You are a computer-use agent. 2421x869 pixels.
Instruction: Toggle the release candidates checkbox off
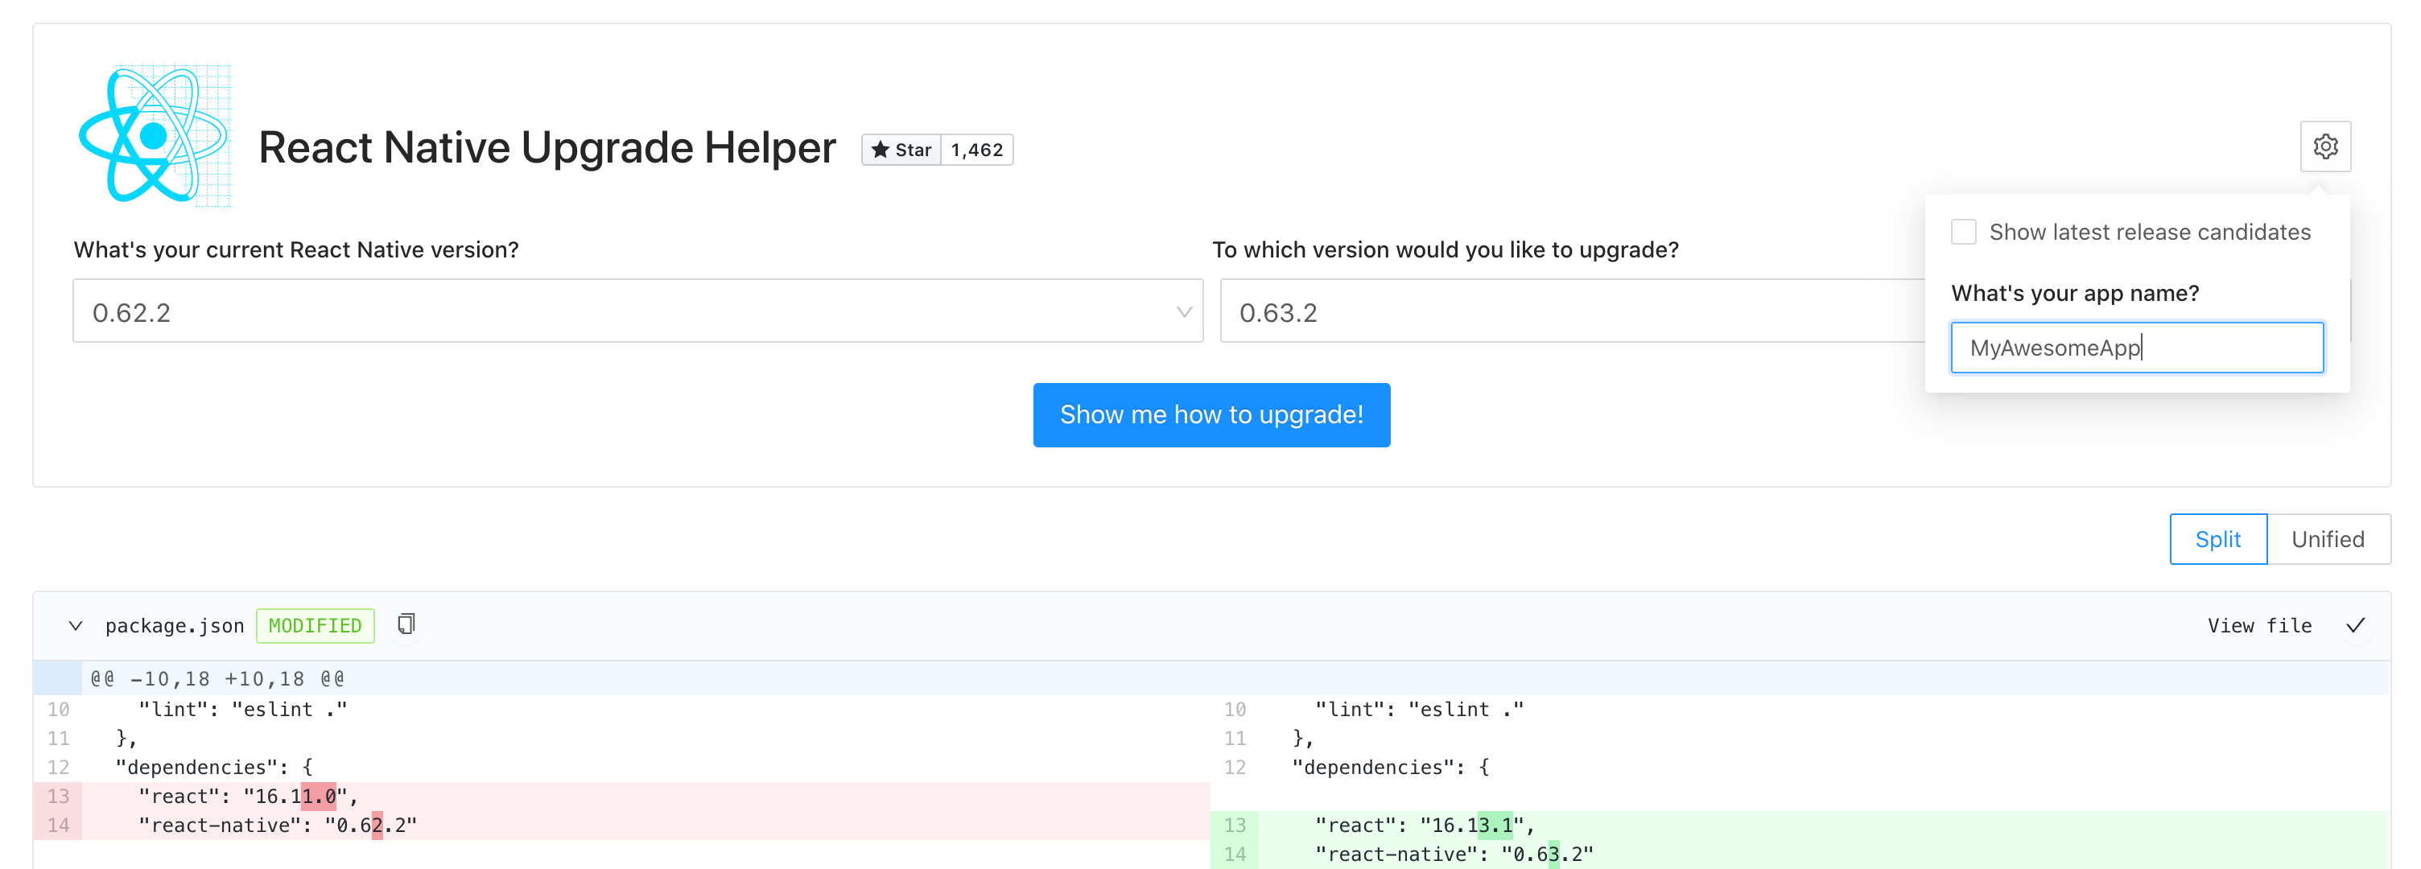tap(1963, 231)
